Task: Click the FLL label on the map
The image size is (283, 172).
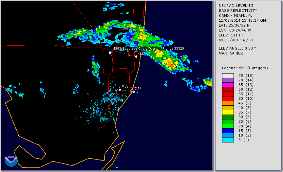Action: coord(141,54)
